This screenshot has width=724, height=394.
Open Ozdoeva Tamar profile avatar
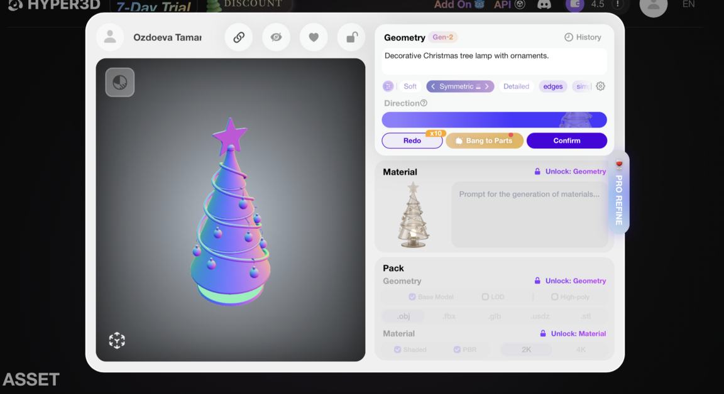click(x=110, y=37)
